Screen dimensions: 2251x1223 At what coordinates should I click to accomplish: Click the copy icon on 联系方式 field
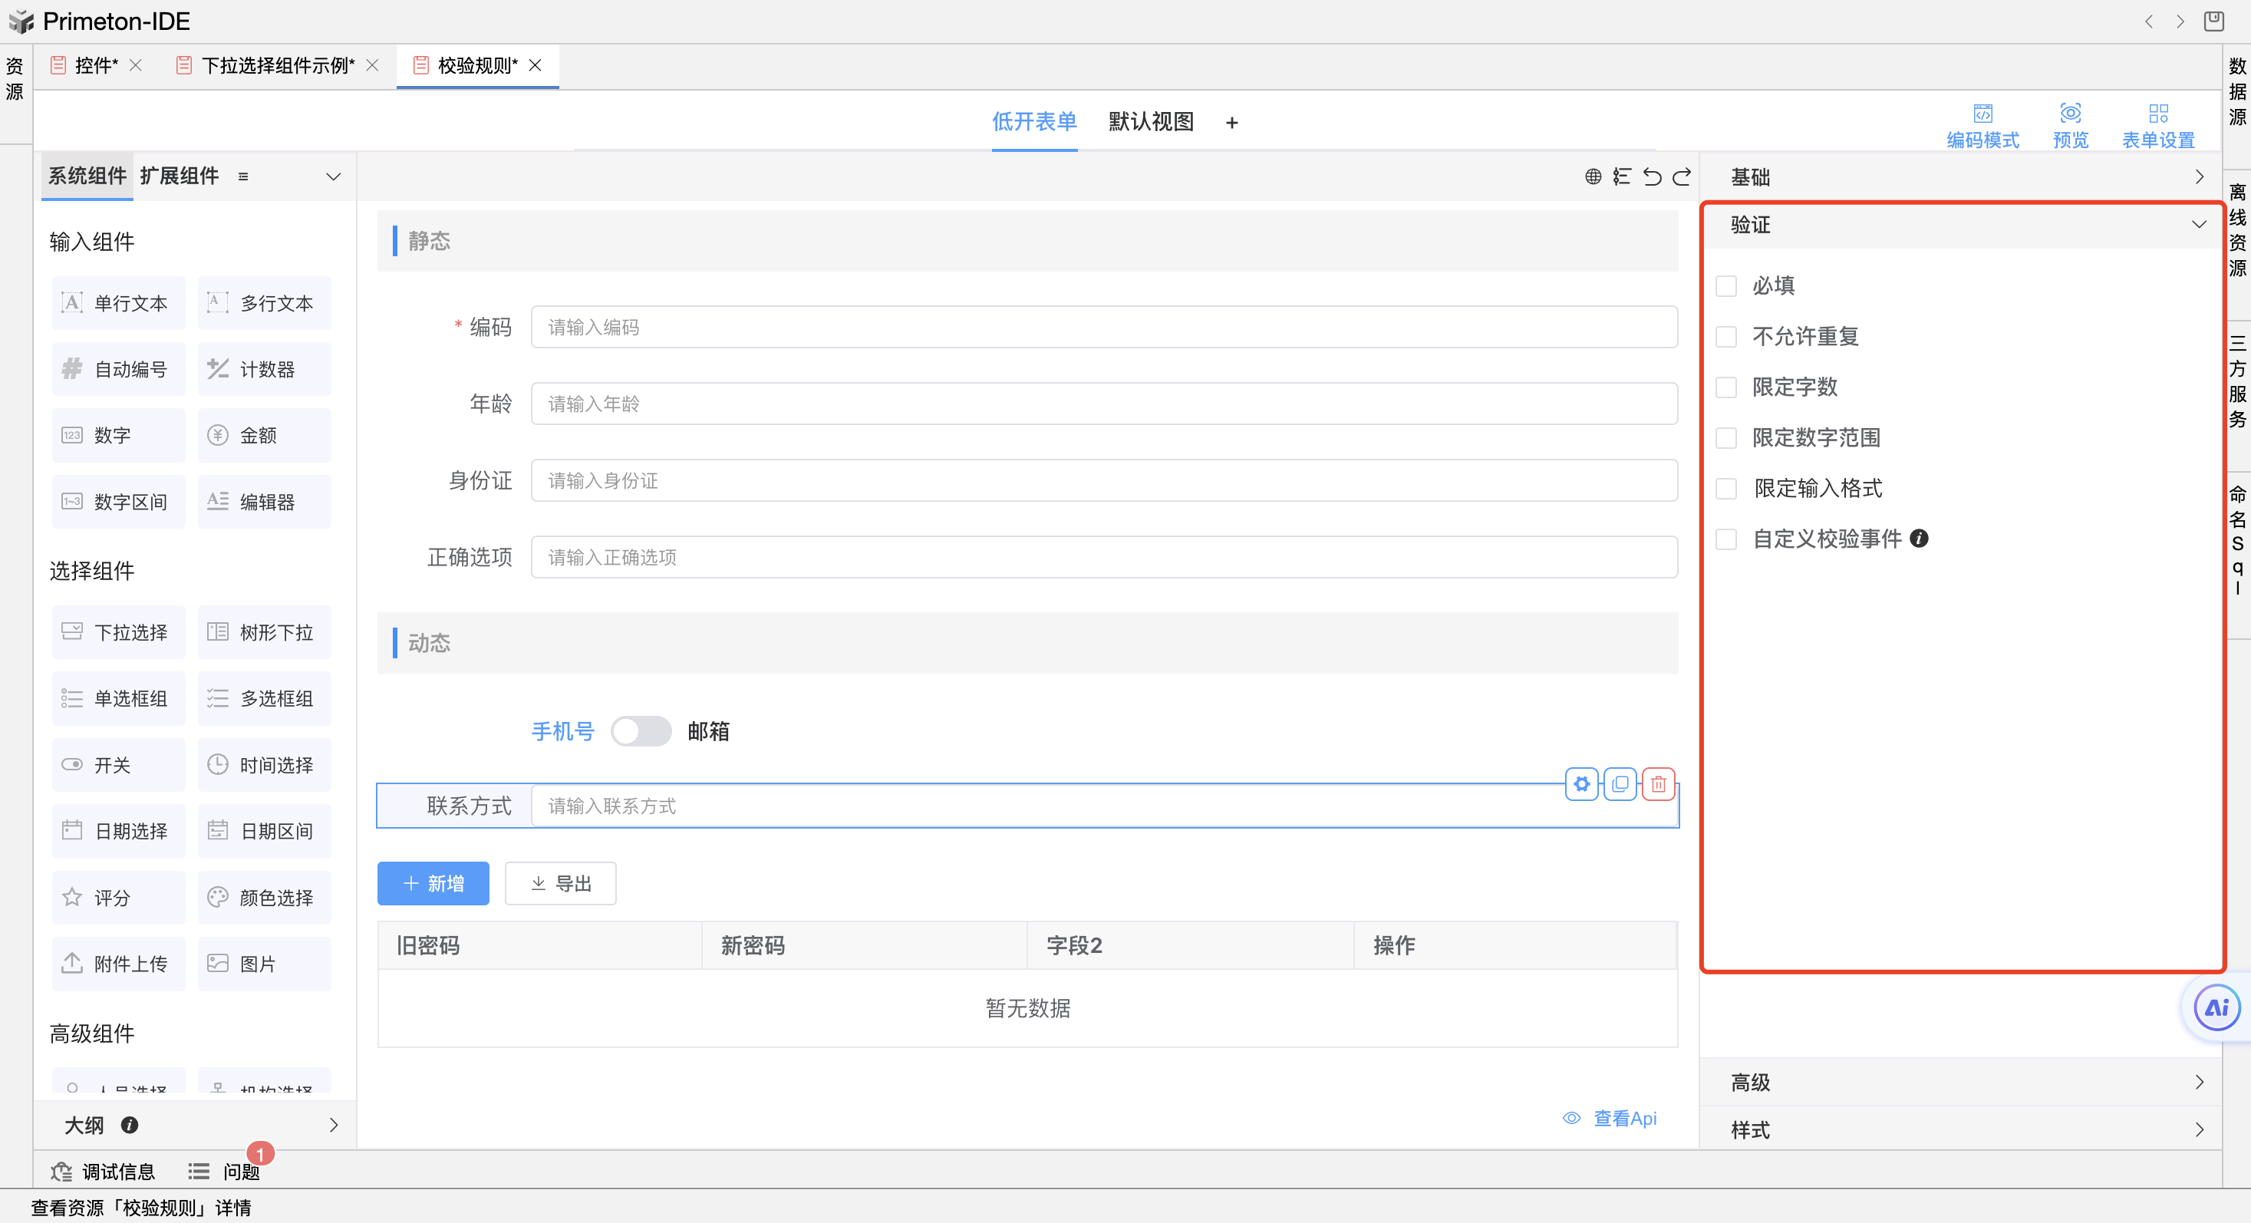coord(1620,784)
